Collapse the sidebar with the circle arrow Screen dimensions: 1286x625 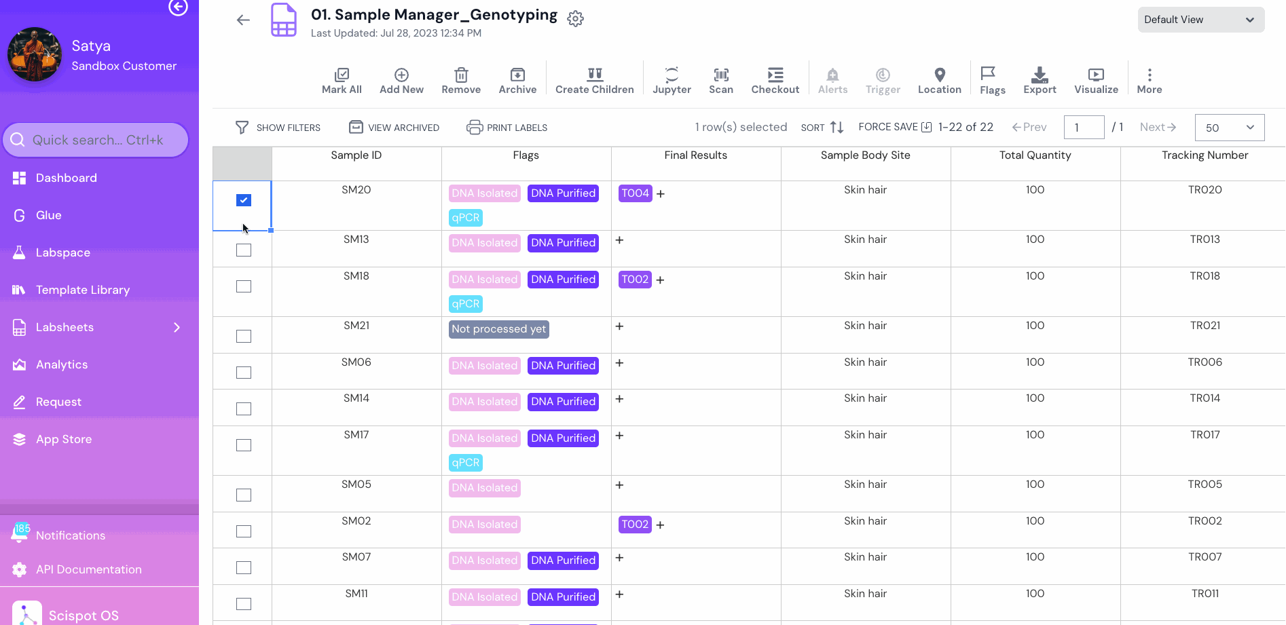click(178, 7)
